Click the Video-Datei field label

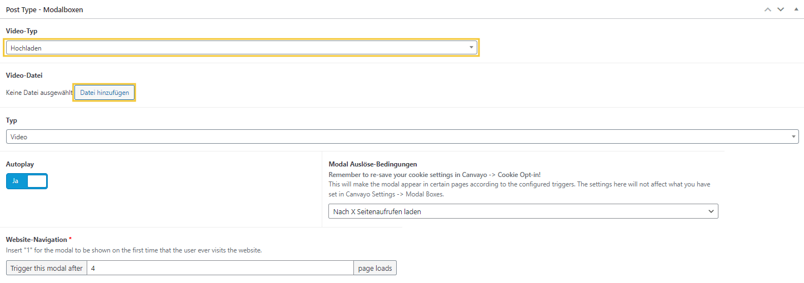point(24,75)
